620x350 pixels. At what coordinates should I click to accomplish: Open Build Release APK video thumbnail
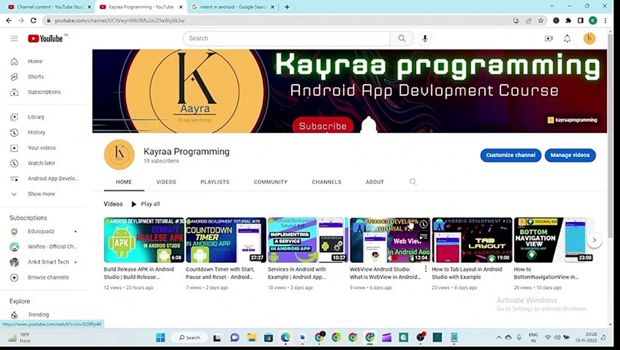click(x=144, y=240)
